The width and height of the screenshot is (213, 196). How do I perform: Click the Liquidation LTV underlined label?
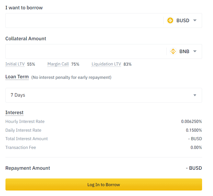tap(106, 64)
